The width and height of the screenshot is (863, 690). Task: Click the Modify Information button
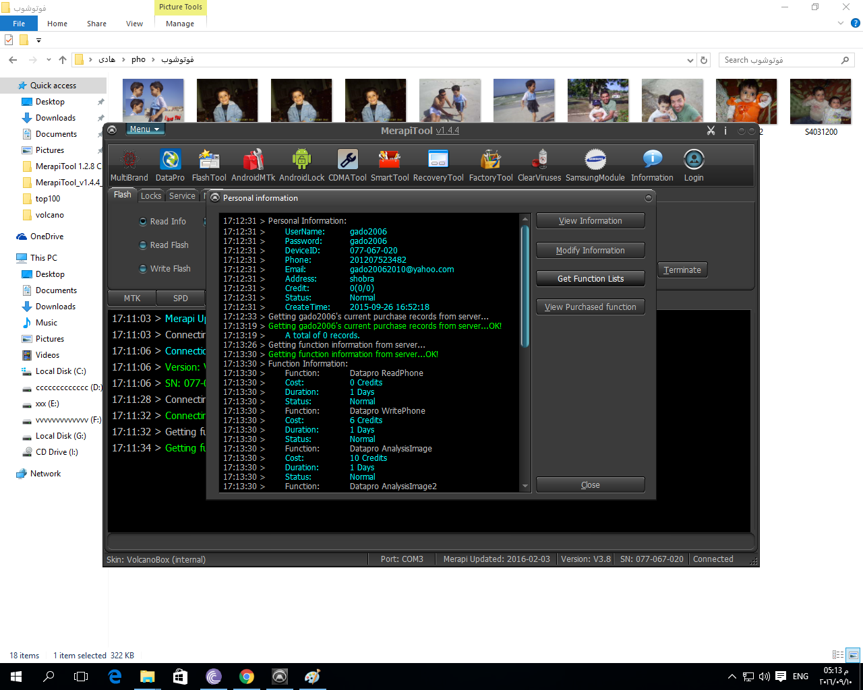pyautogui.click(x=591, y=251)
